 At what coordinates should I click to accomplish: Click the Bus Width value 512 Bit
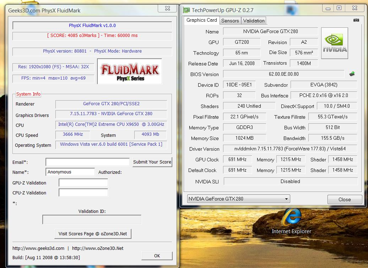pos(333,128)
